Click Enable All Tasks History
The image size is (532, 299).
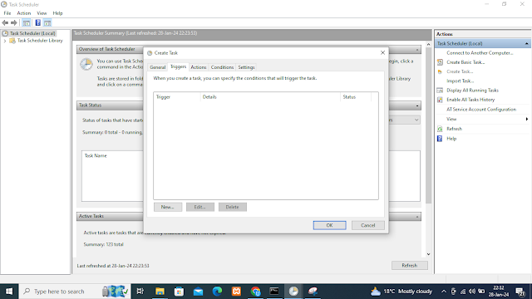[x=470, y=100]
